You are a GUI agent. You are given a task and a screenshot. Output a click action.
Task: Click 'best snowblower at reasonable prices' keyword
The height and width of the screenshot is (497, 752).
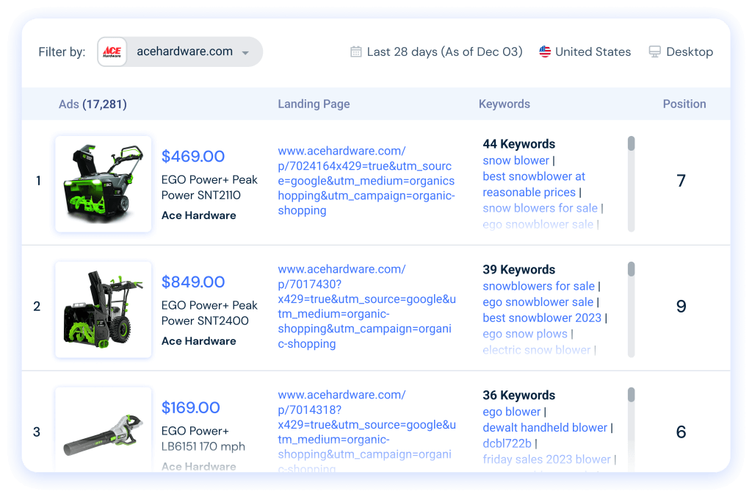(534, 185)
